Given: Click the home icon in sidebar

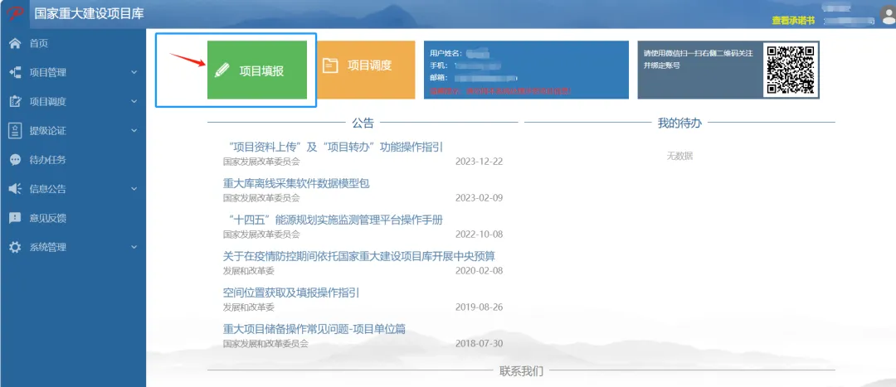Looking at the screenshot, I should (x=14, y=43).
